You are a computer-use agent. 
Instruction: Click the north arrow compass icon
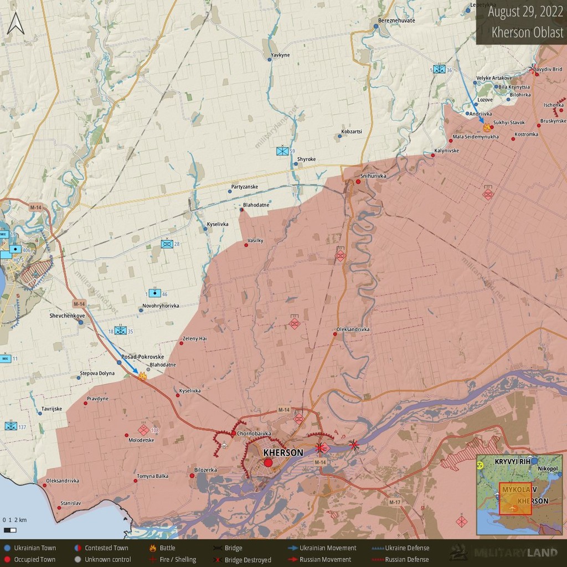coord(16,23)
